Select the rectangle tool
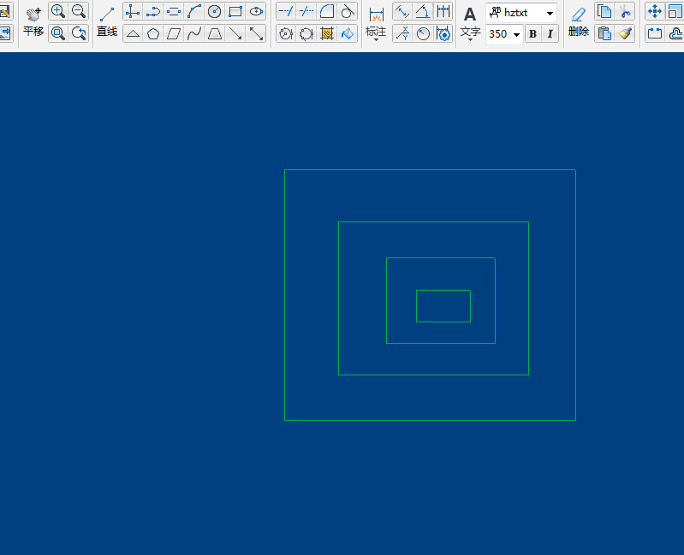Viewport: 684px width, 555px height. click(235, 12)
